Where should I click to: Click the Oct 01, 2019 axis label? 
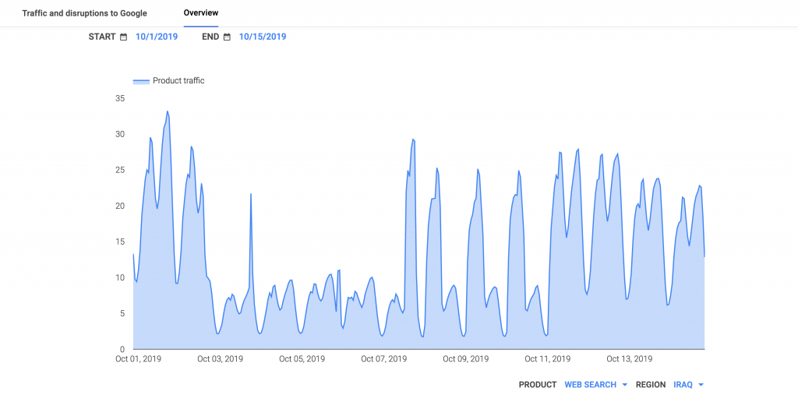(x=139, y=359)
